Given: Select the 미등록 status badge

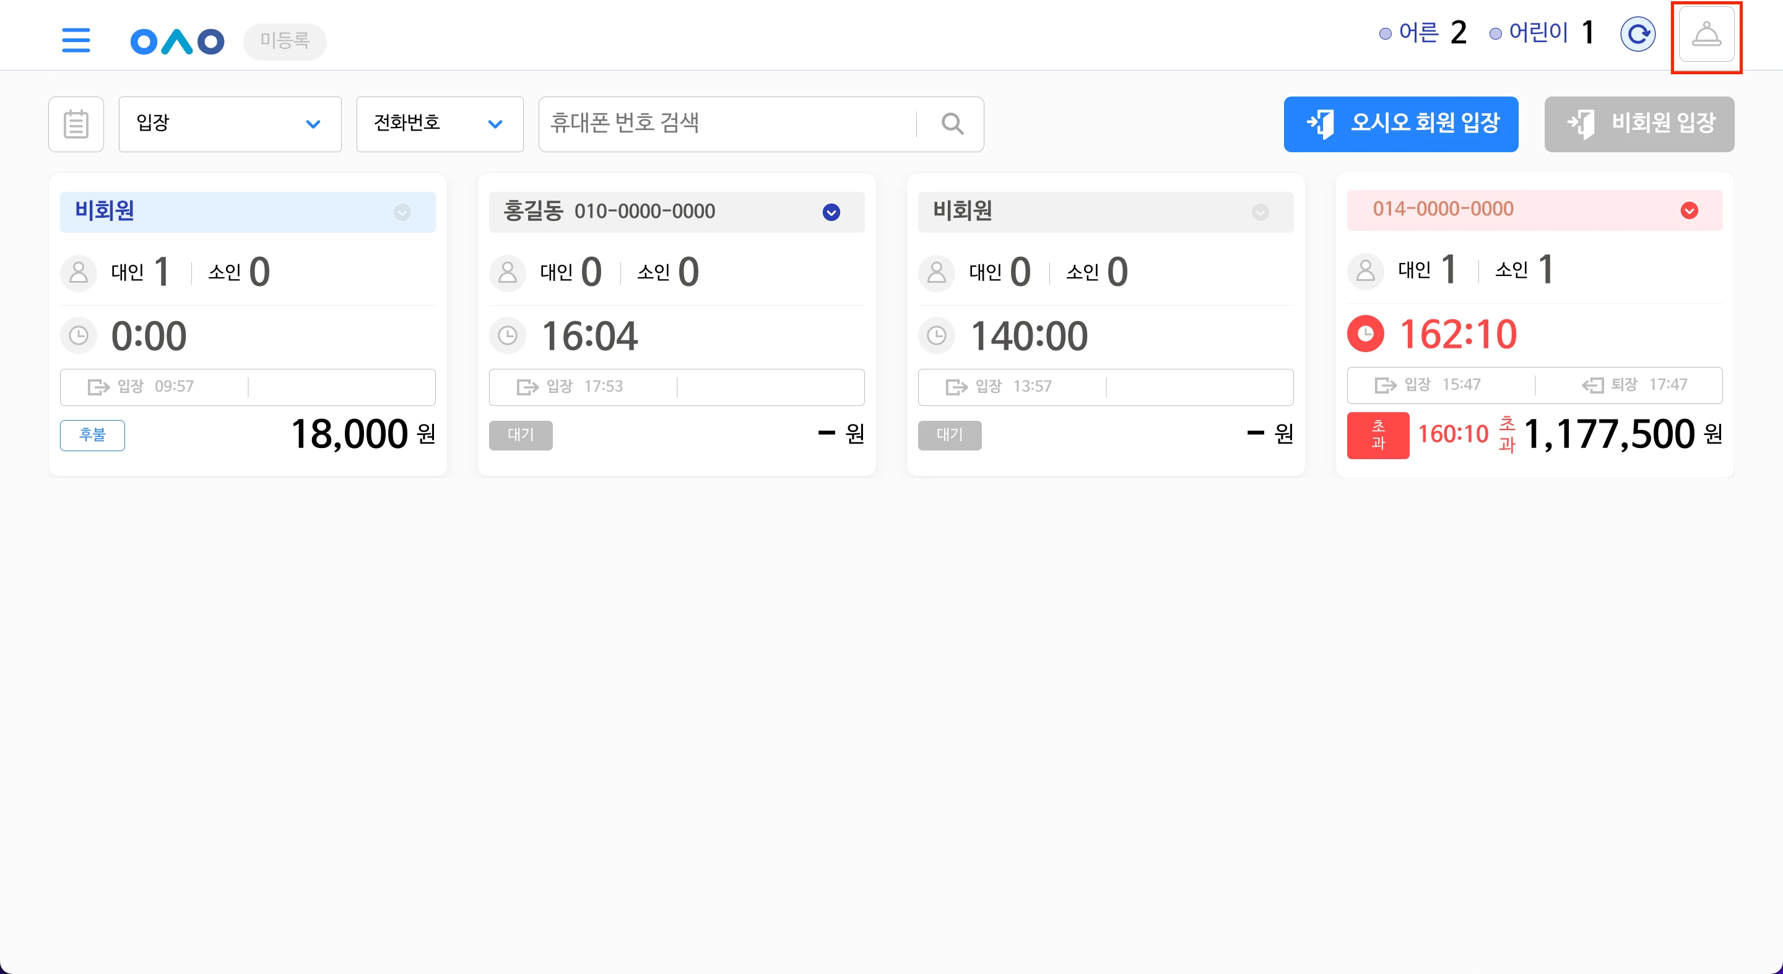Looking at the screenshot, I should coord(285,41).
